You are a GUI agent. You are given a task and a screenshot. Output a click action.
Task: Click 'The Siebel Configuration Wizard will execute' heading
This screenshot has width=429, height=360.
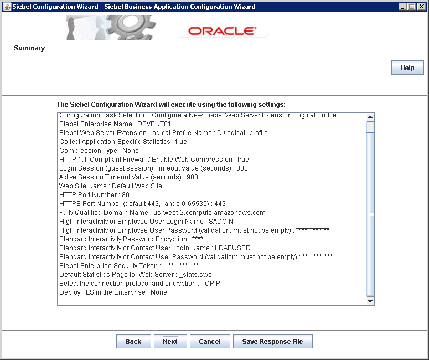[171, 105]
